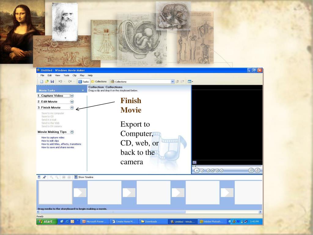Switch to Downloads folder taskbar button
This screenshot has width=313, height=235.
coord(153,222)
